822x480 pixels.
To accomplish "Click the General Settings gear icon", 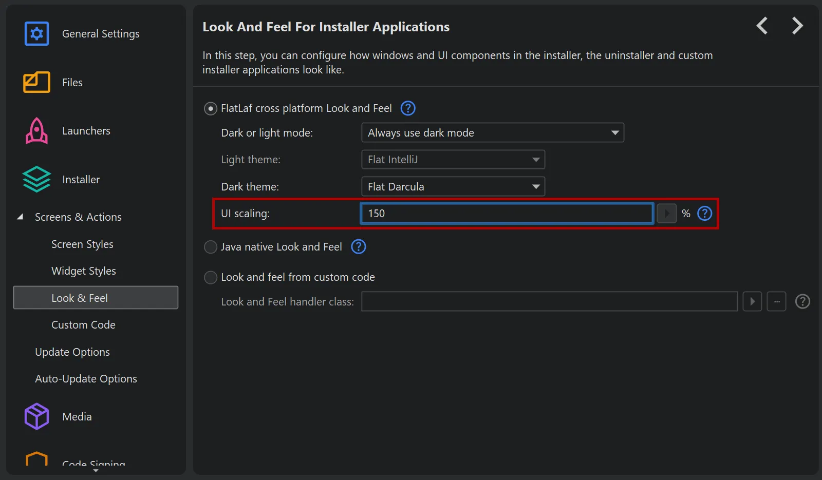I will (x=36, y=34).
